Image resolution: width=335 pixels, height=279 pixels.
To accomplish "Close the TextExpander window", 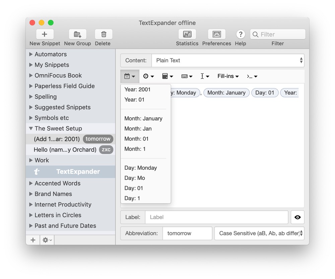I will pyautogui.click(x=32, y=23).
